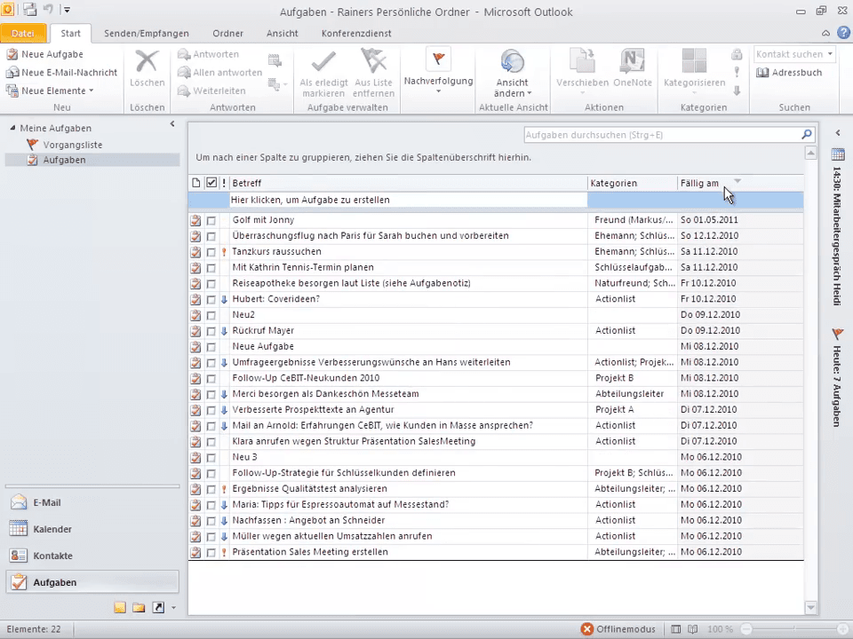853x639 pixels.
Task: Mark 'Golf mit Jonny' task as completed
Action: tap(211, 220)
